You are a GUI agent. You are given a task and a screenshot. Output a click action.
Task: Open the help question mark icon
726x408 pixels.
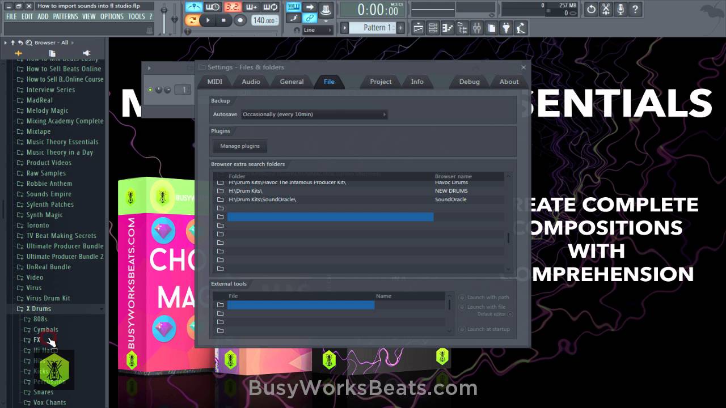point(635,9)
